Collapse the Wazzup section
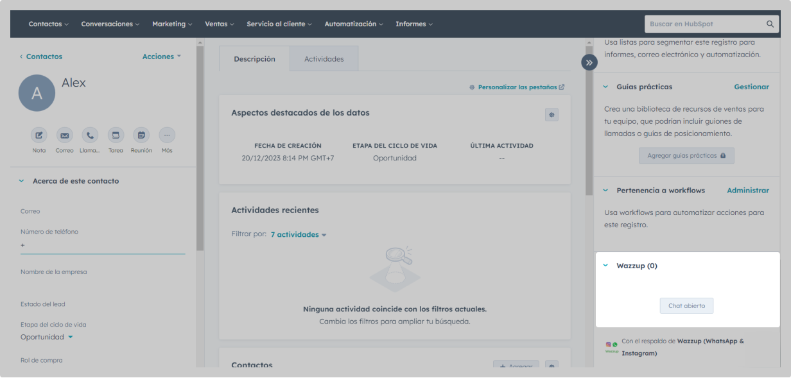Screen dimensions: 791x378 click(605, 266)
